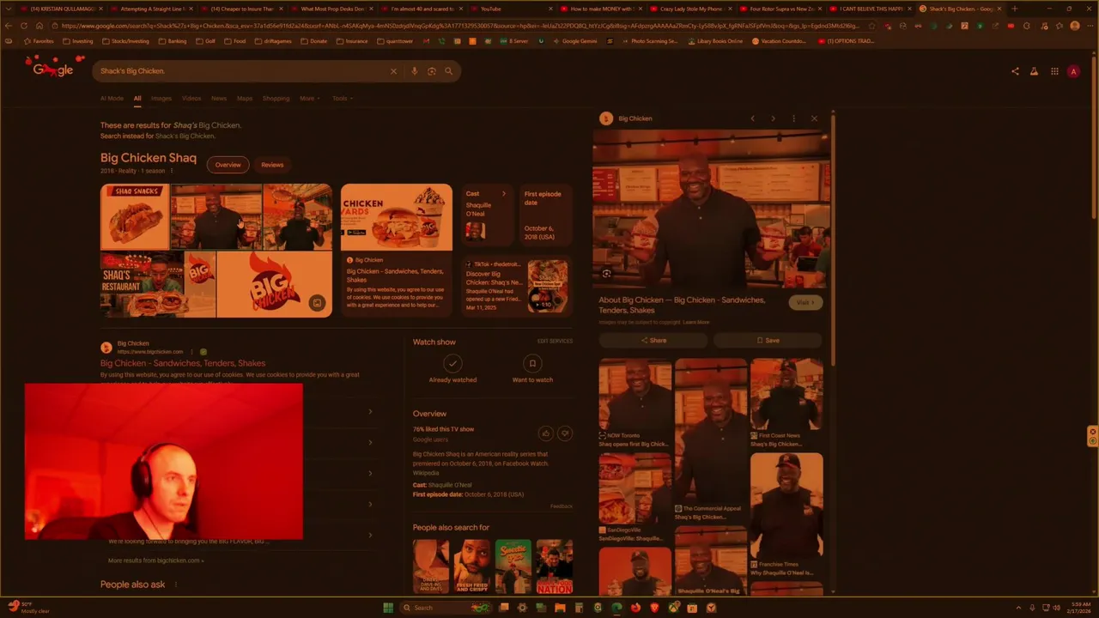Open the Google apps grid

click(x=1054, y=71)
